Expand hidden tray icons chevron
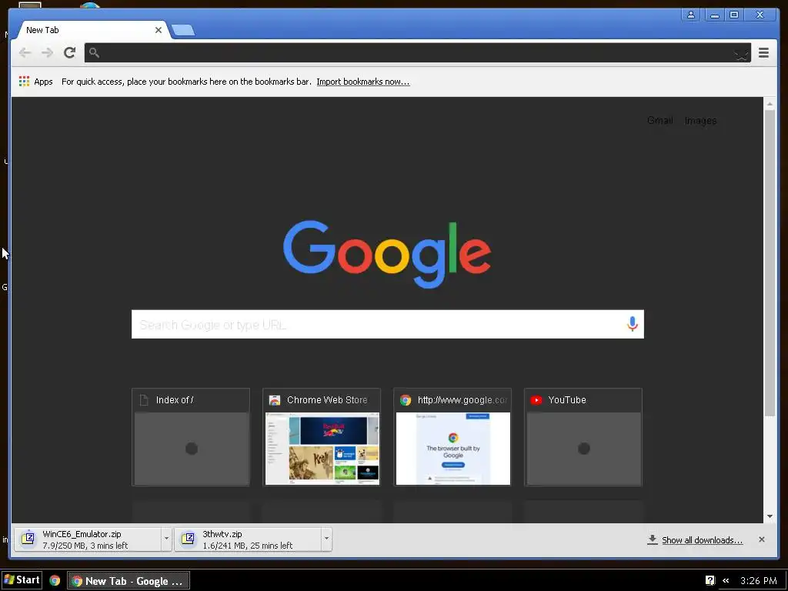The width and height of the screenshot is (788, 591). click(726, 580)
